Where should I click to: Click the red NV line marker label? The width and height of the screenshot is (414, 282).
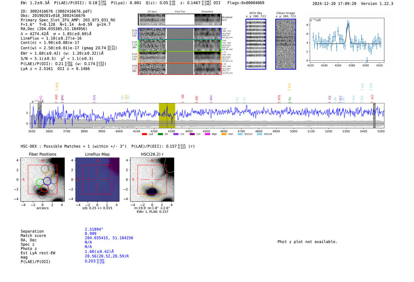pyautogui.click(x=182, y=97)
